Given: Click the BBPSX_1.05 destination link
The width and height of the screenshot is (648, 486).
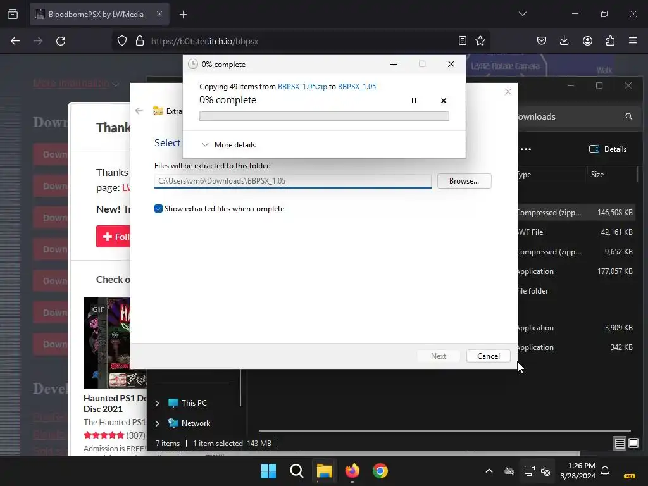Looking at the screenshot, I should tap(357, 86).
